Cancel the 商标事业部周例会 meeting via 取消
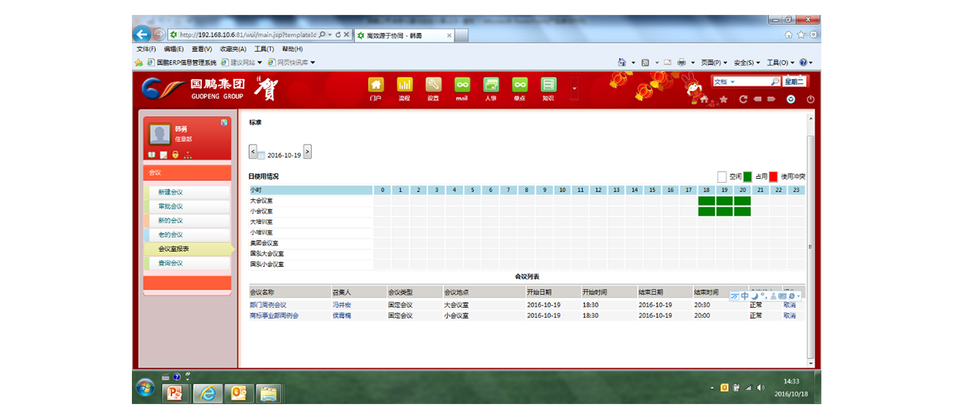This screenshot has width=954, height=419. pos(789,315)
